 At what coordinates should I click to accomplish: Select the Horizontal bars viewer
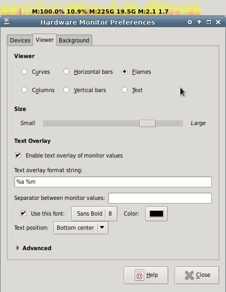click(x=66, y=72)
